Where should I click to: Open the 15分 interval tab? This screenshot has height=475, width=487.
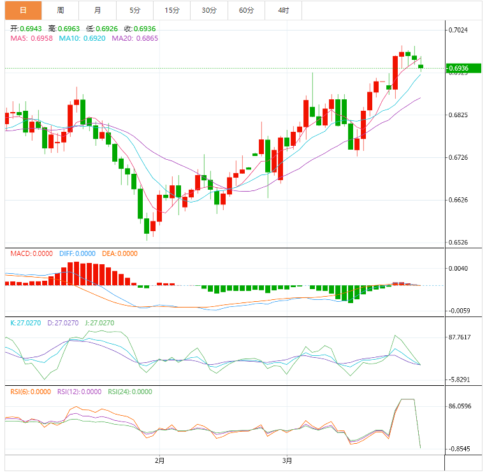click(x=172, y=10)
